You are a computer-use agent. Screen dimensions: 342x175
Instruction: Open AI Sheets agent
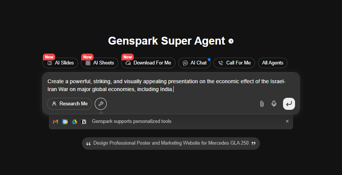click(100, 63)
